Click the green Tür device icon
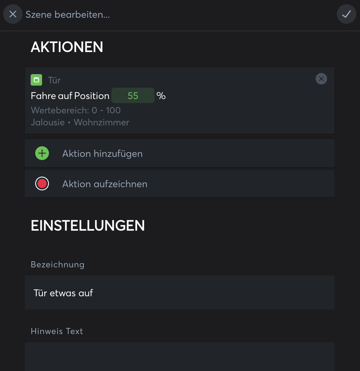Image resolution: width=360 pixels, height=371 pixels. click(36, 80)
